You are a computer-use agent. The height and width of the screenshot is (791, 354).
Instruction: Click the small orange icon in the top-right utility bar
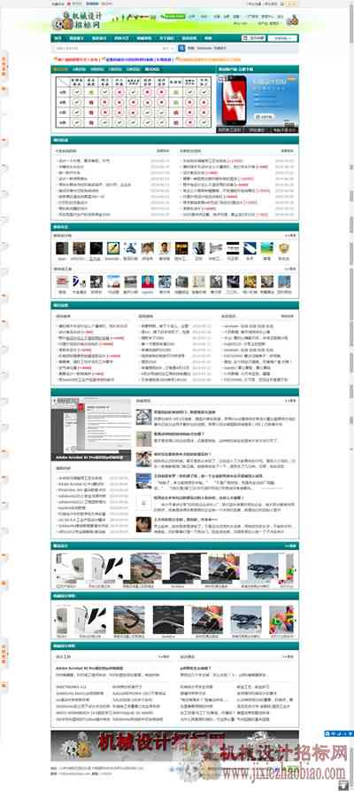(x=282, y=4)
